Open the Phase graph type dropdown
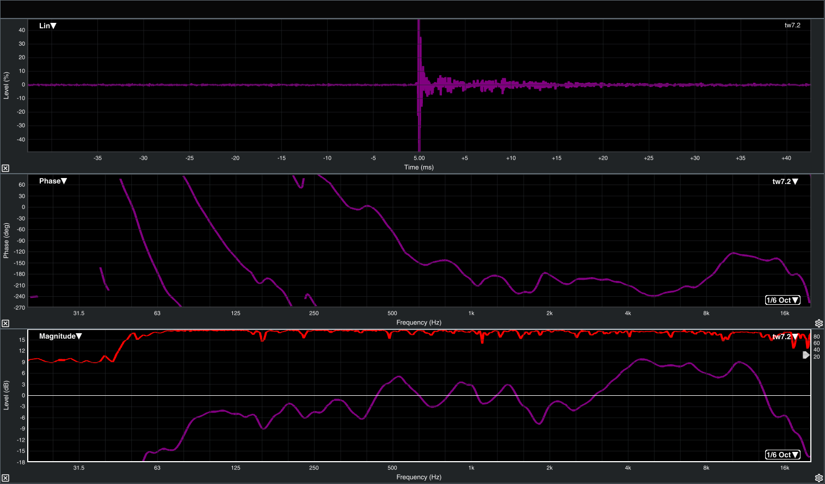Viewport: 825px width, 484px height. pos(53,181)
